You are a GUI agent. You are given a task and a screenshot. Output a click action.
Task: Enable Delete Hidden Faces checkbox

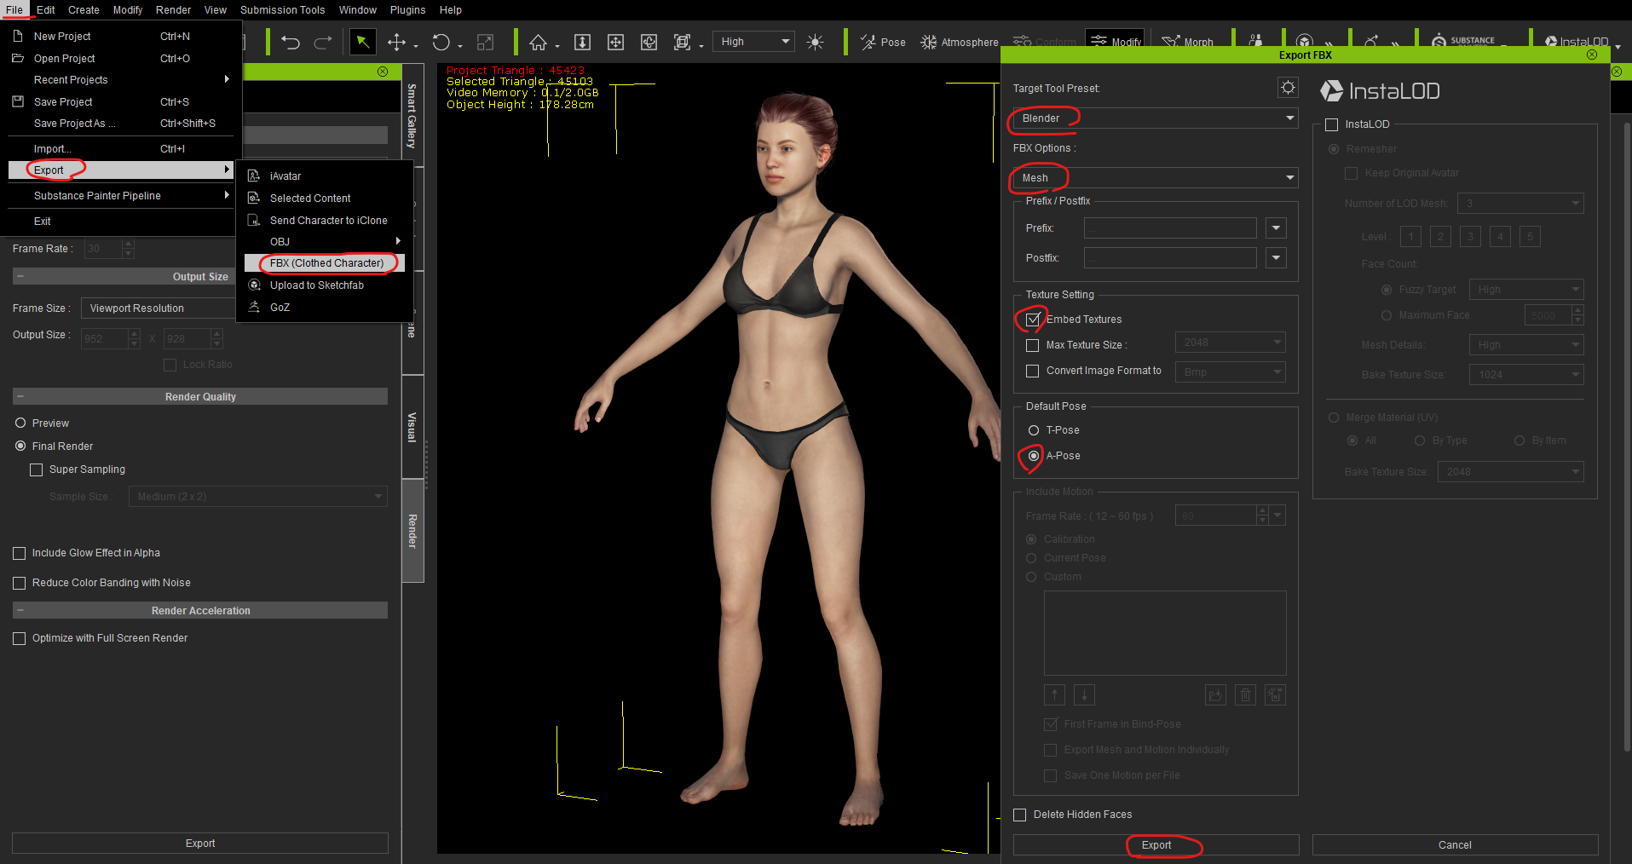pyautogui.click(x=1020, y=815)
